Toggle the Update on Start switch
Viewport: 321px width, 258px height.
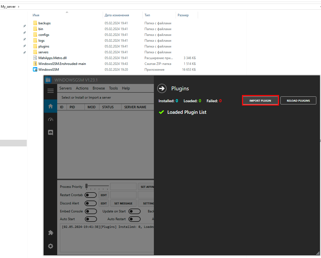(135, 211)
